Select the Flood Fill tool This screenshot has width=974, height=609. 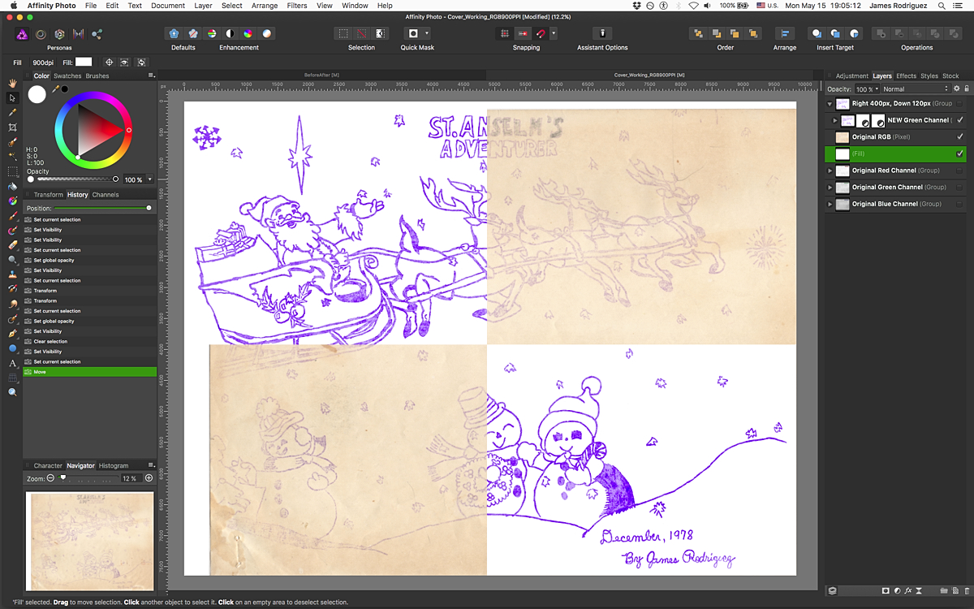[x=12, y=186]
